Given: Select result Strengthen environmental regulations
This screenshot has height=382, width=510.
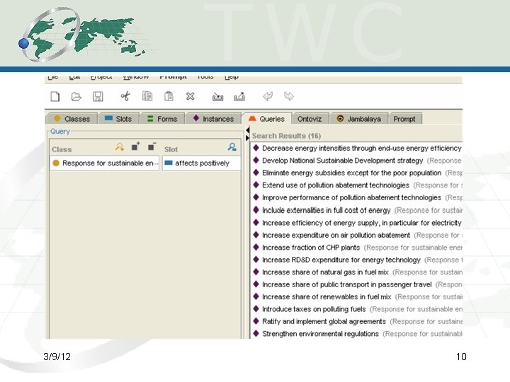Looking at the screenshot, I should click(358, 334).
